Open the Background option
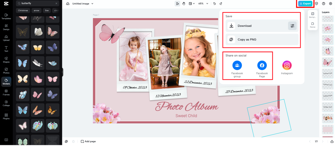Viewport: 335px width, 146px height. pos(313,15)
